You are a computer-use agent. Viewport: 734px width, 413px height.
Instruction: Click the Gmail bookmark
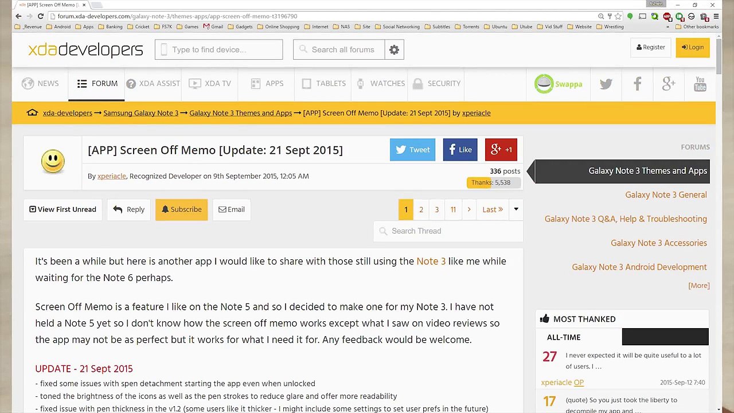[x=213, y=26]
